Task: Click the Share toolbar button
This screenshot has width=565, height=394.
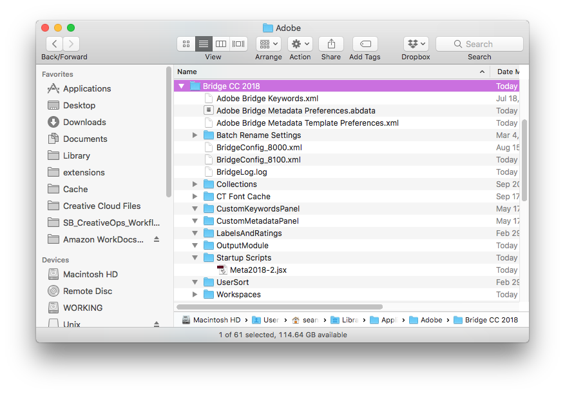Action: click(331, 44)
